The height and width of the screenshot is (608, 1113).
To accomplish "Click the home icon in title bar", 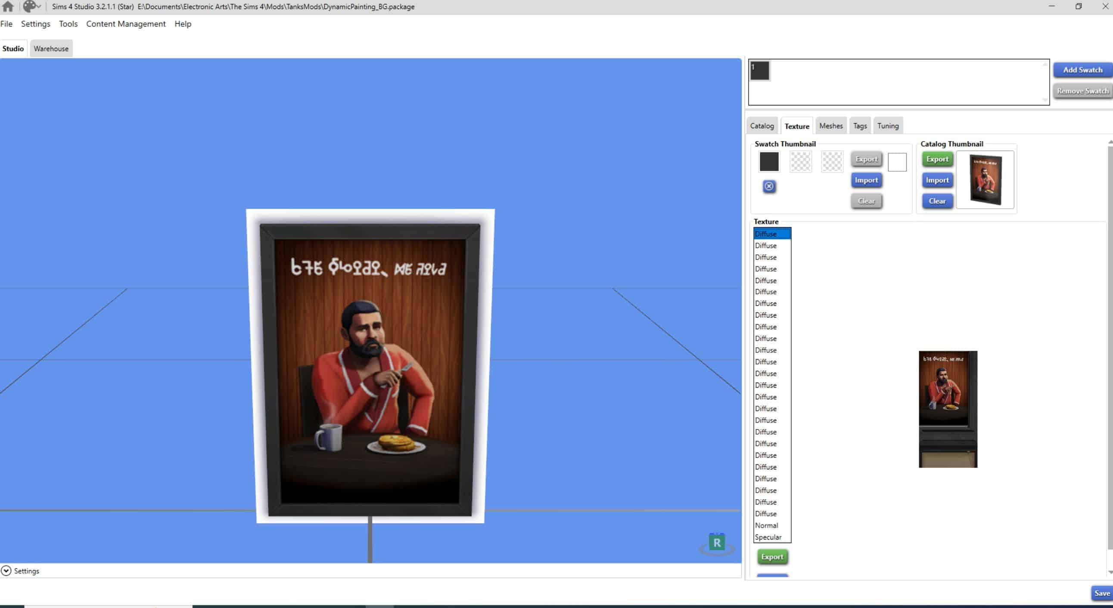I will (8, 6).
